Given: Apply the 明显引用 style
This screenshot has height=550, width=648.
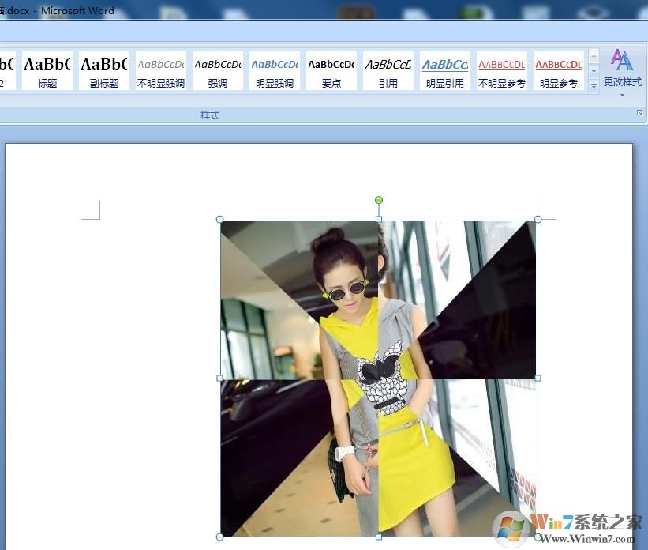Looking at the screenshot, I should coord(444,70).
